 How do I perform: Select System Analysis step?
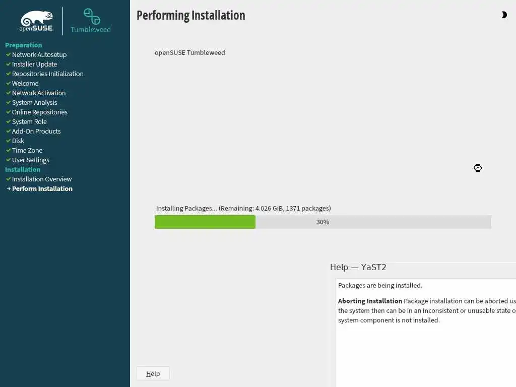[35, 102]
